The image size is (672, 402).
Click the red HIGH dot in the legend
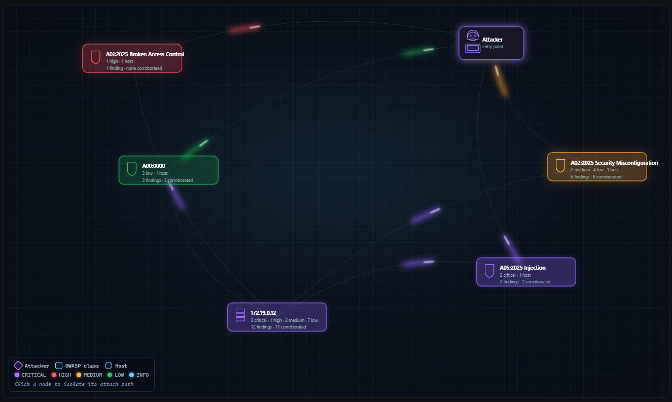[54, 375]
